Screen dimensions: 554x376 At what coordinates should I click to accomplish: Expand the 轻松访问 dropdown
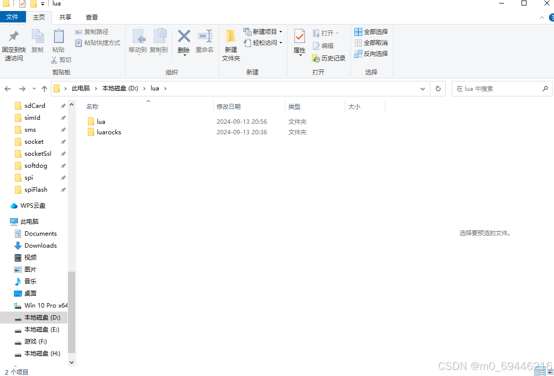pos(280,42)
